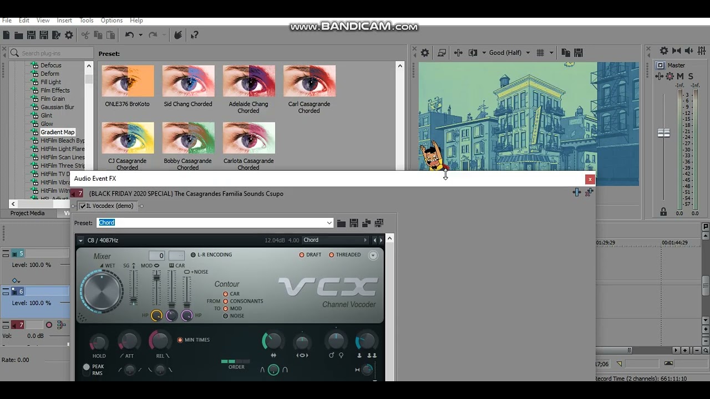Image resolution: width=710 pixels, height=399 pixels.
Task: Click the Cut scissors icon
Action: [85, 35]
